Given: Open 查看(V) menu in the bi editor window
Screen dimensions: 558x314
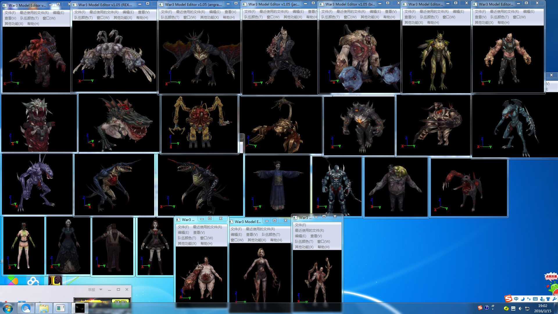Looking at the screenshot, I should (x=391, y=12).
